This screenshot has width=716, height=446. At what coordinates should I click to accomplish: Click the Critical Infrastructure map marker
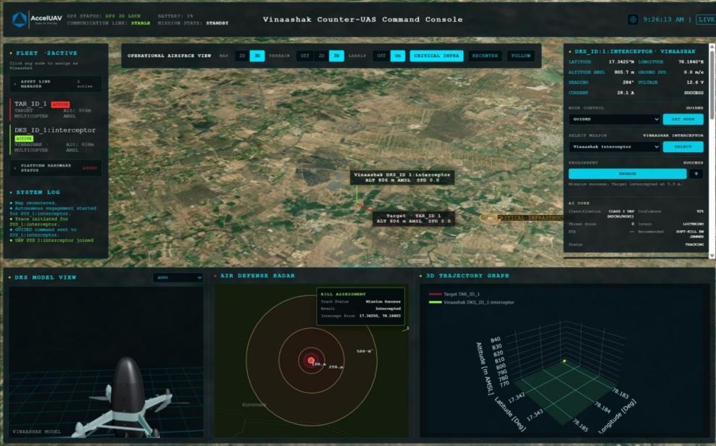[490, 219]
